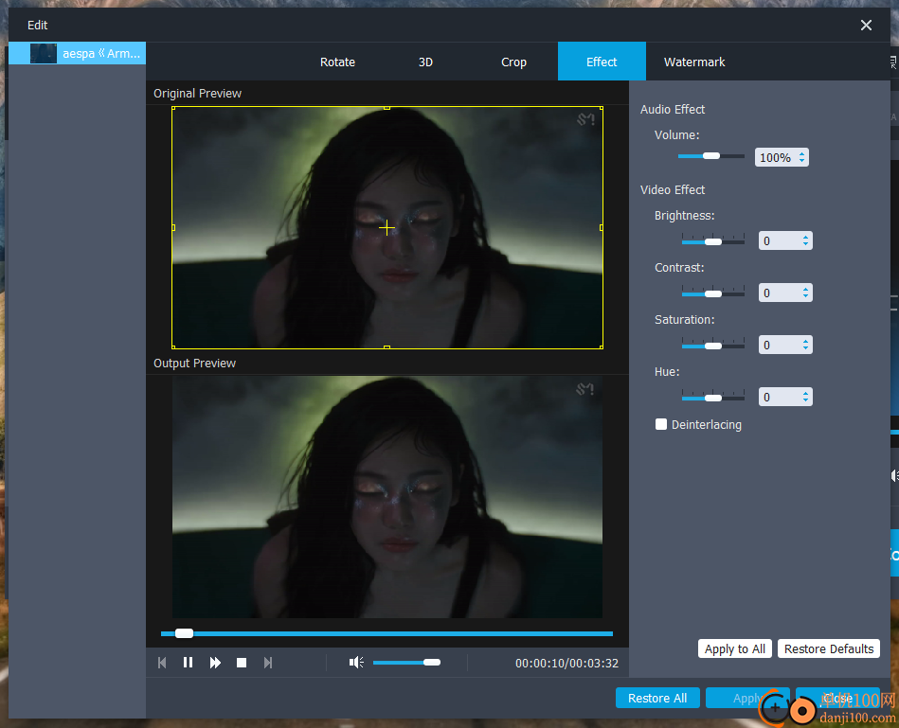Image resolution: width=899 pixels, height=728 pixels.
Task: Click Restore Defaults button
Action: 829,649
